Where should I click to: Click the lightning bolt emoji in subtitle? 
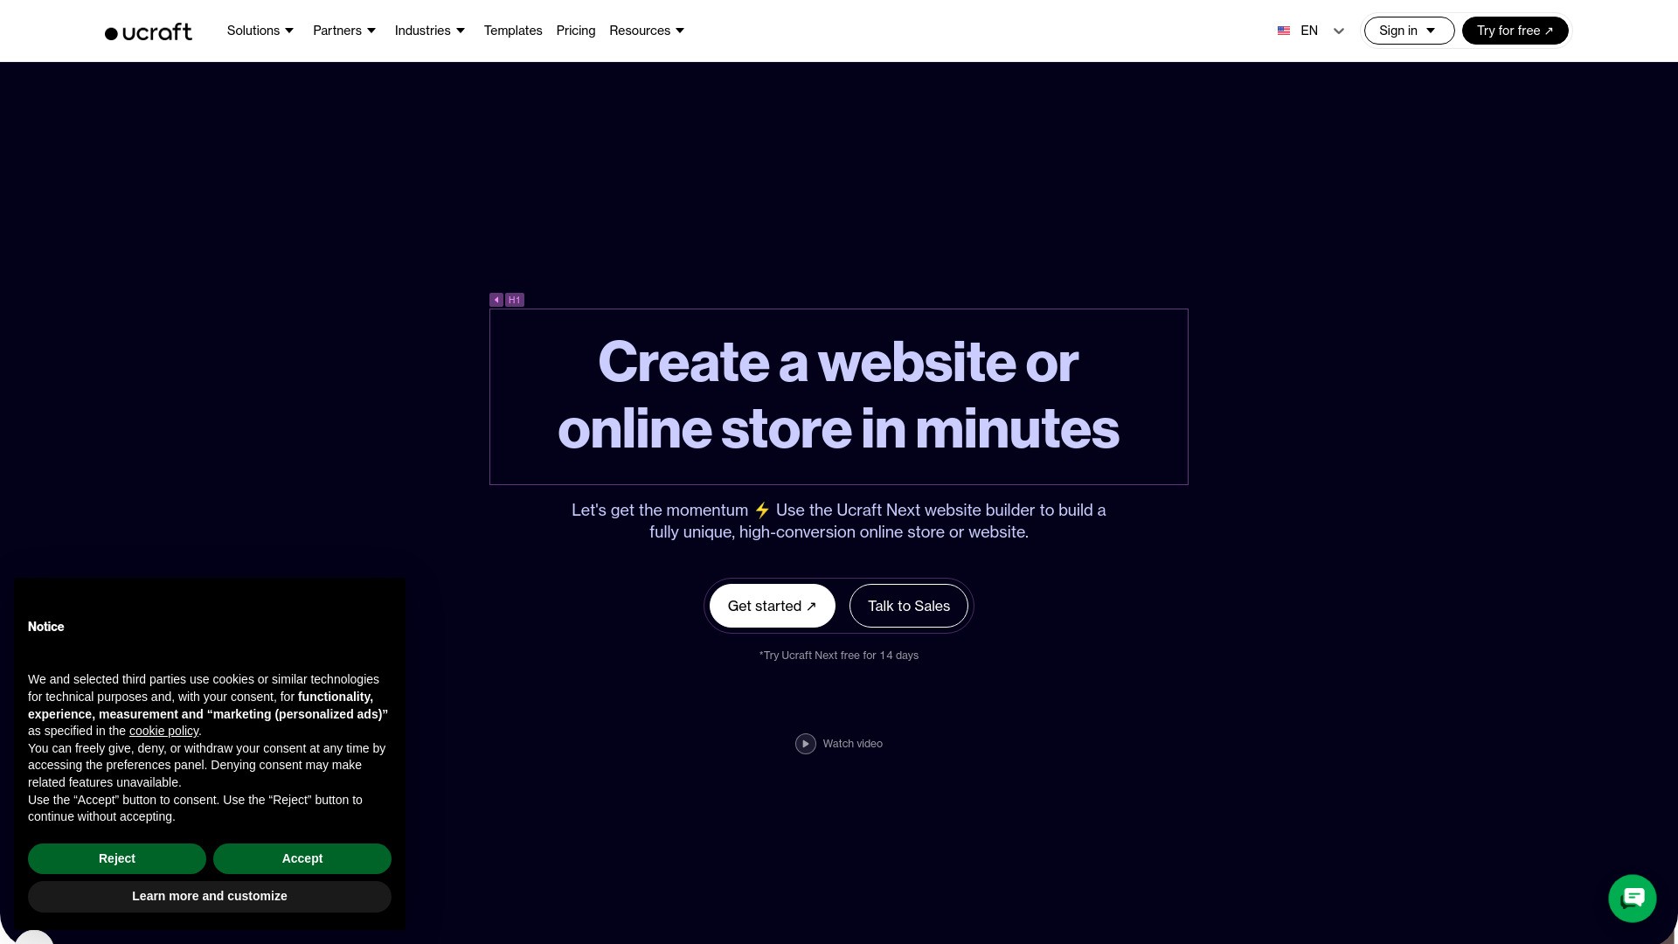coord(762,510)
